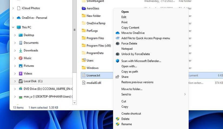The height and width of the screenshot is (129, 223).
Task: Choose Copy as path menu entry
Action: click(x=129, y=72)
